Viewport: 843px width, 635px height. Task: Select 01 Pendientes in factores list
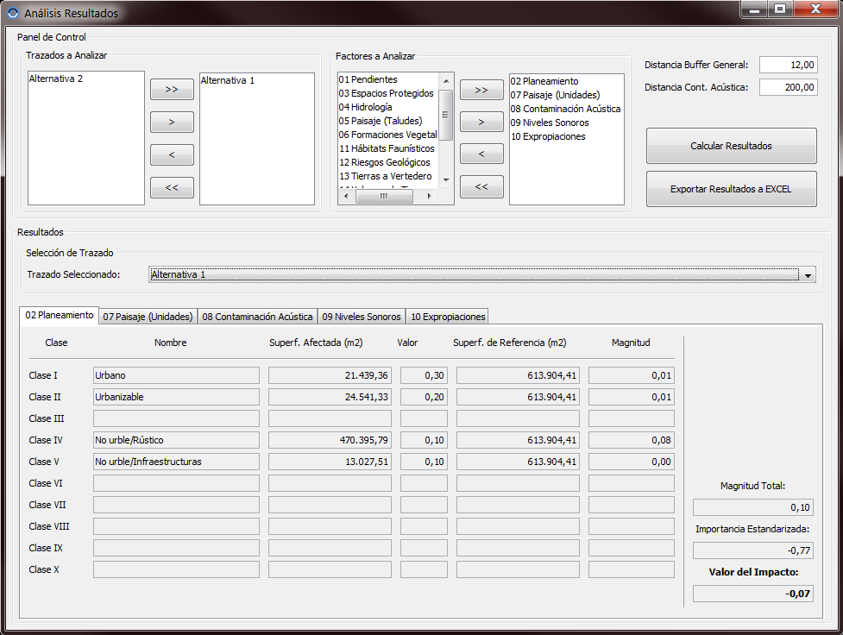[x=368, y=79]
